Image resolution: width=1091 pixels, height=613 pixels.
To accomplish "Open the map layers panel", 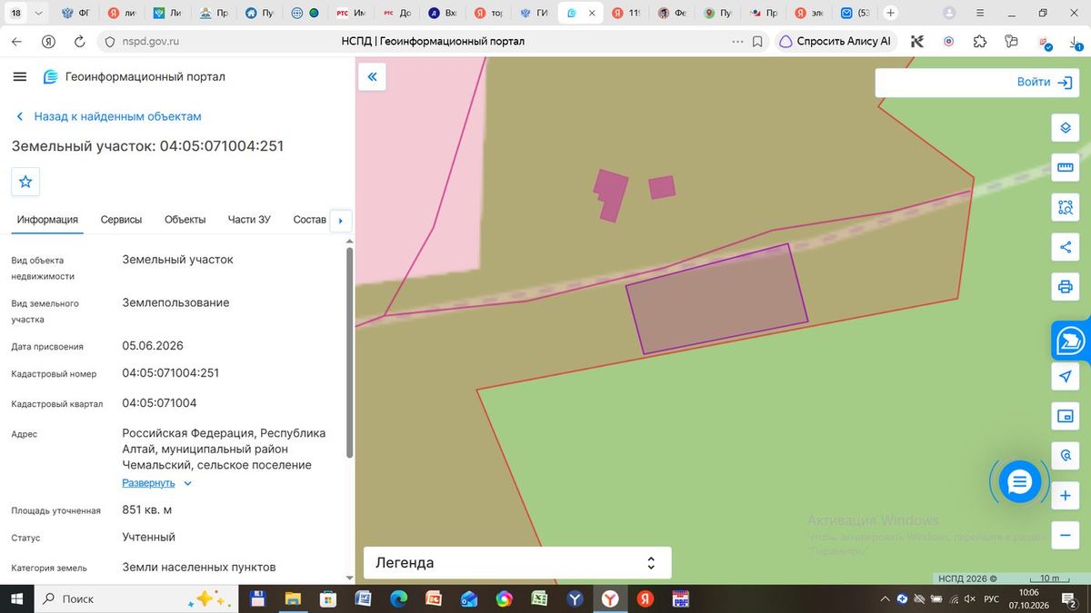I will [1065, 128].
